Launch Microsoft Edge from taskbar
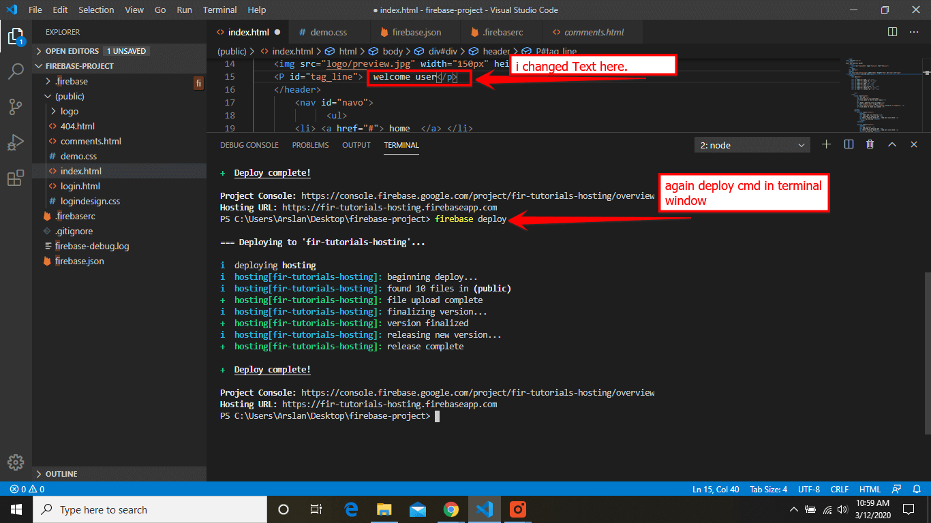This screenshot has height=523, width=931. click(x=352, y=509)
